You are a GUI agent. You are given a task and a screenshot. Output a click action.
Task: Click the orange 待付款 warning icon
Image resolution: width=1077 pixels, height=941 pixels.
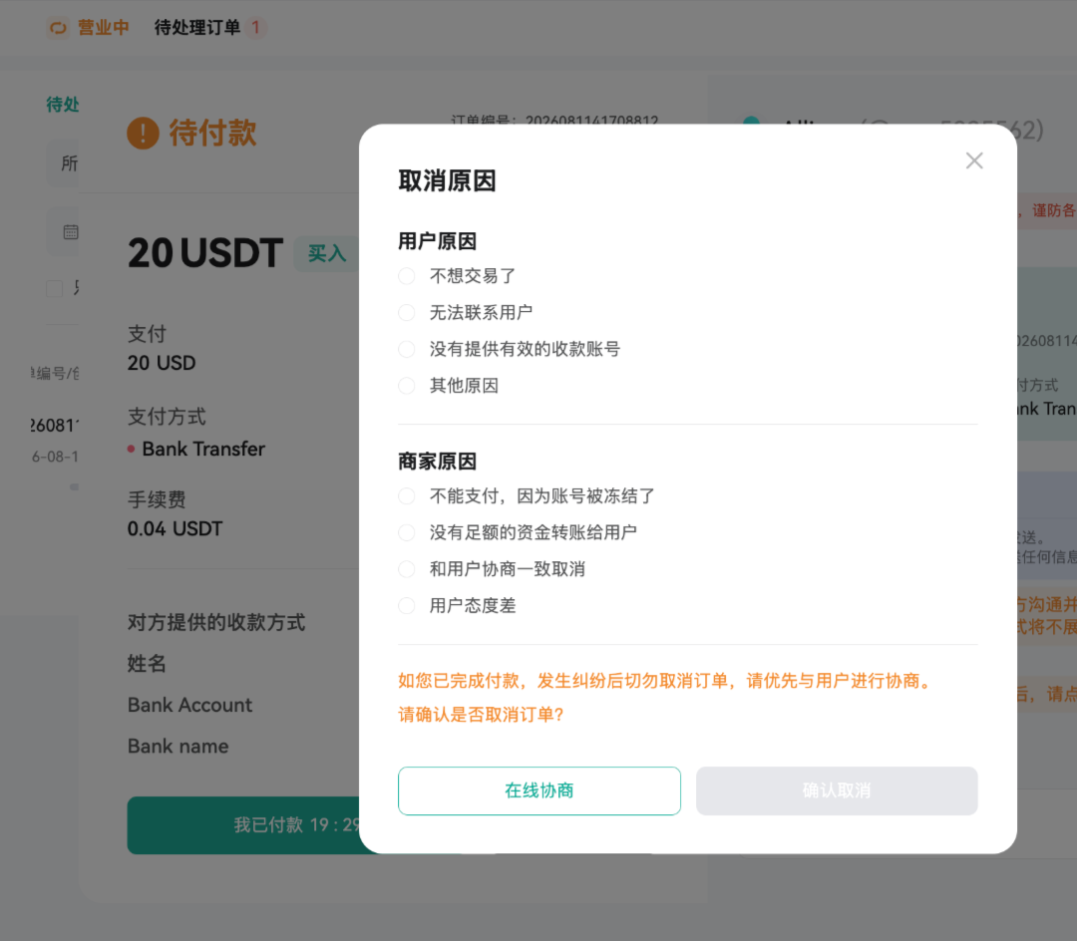pyautogui.click(x=143, y=134)
